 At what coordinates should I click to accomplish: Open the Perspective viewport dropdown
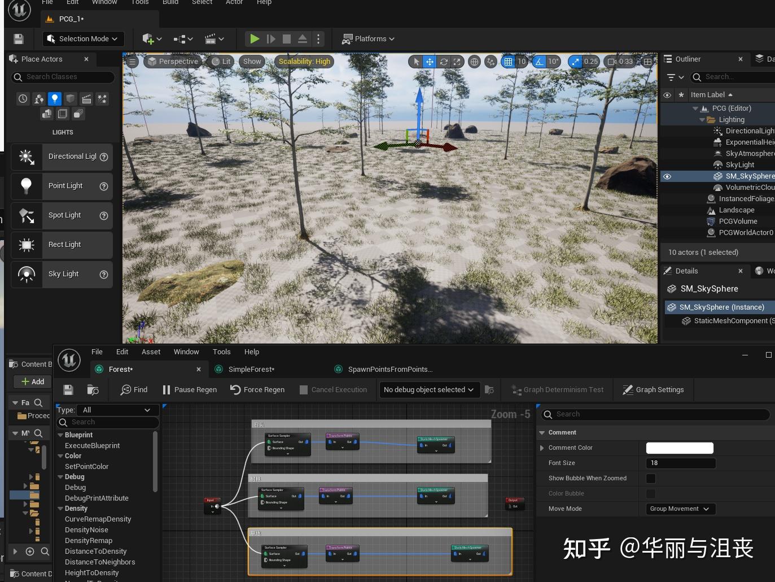pos(173,61)
